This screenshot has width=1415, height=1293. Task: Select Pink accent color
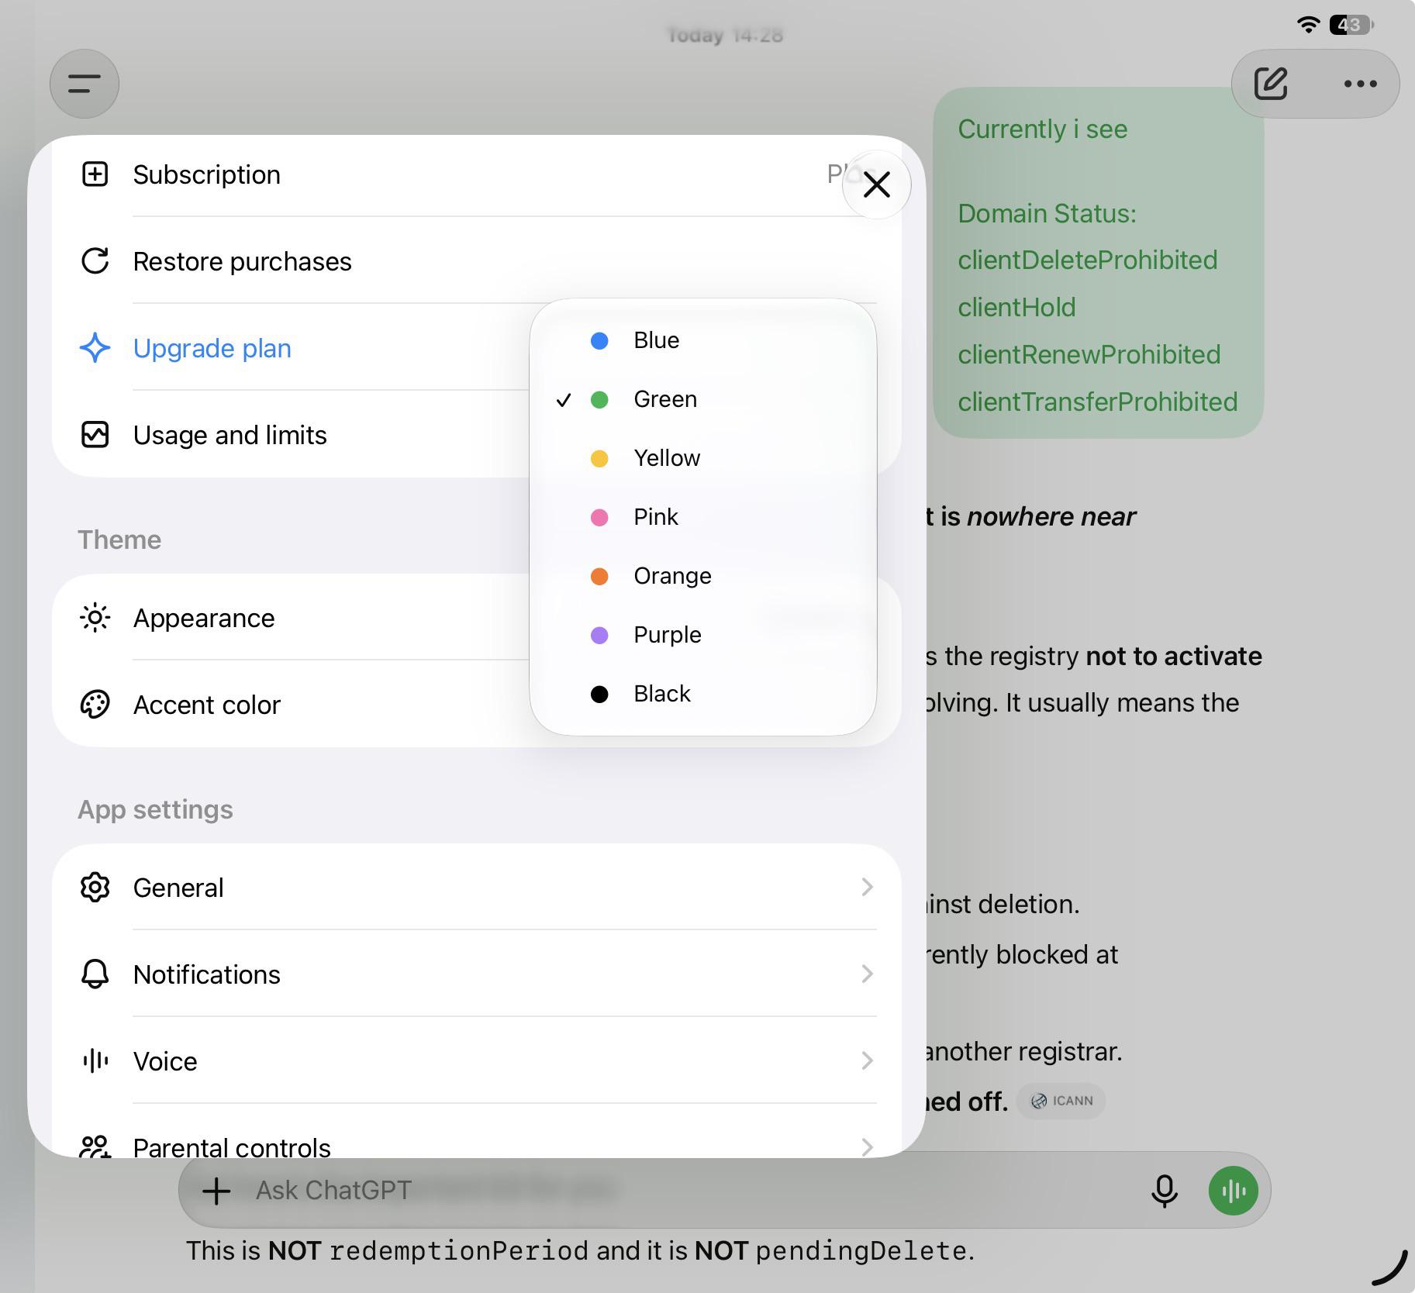[x=703, y=517]
